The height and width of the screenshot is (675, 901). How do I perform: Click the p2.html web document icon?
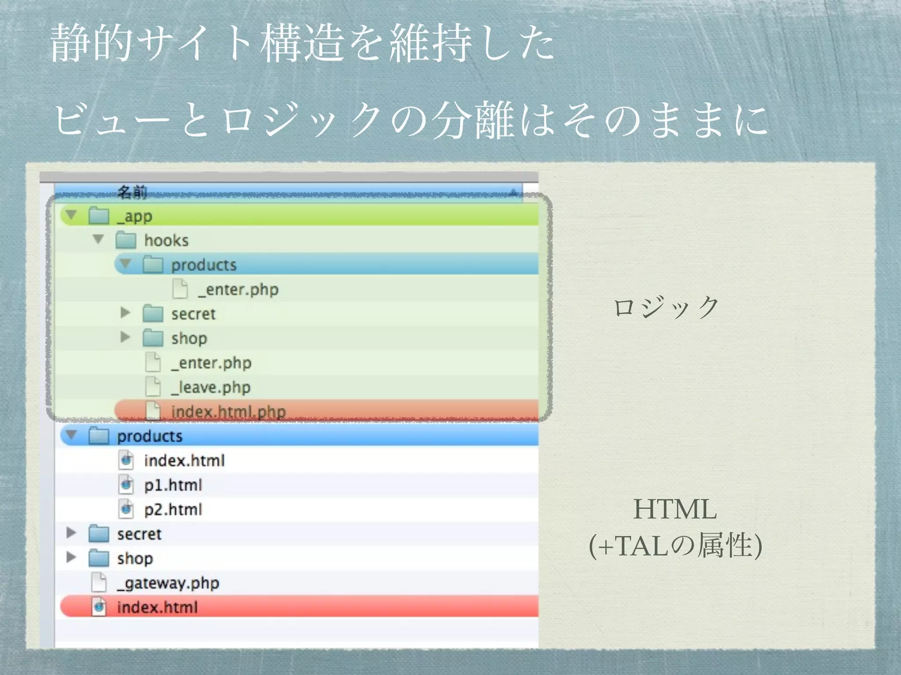(126, 510)
